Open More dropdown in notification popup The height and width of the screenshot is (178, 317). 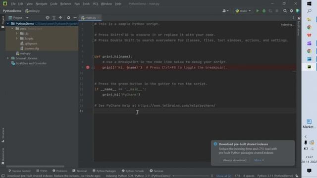click(259, 160)
